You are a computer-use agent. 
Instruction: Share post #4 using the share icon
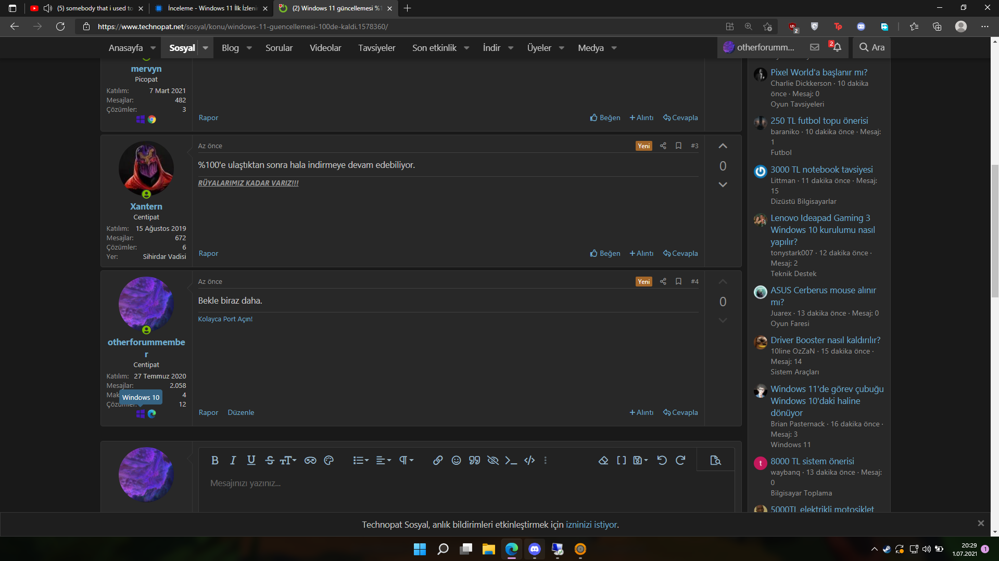pyautogui.click(x=663, y=281)
